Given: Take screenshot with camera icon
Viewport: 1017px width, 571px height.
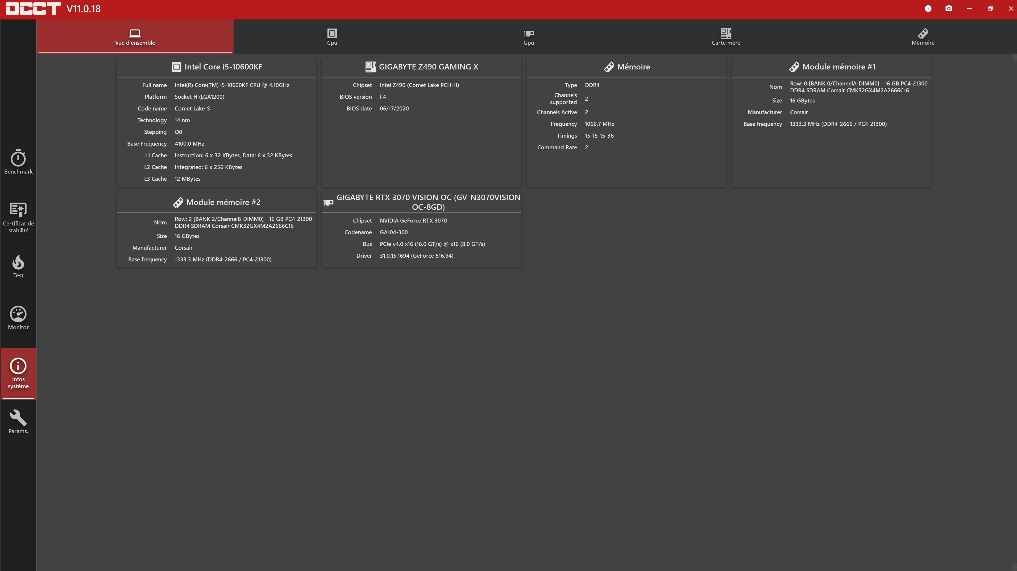Looking at the screenshot, I should tap(949, 9).
